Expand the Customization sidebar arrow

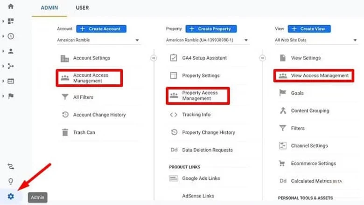point(3,21)
